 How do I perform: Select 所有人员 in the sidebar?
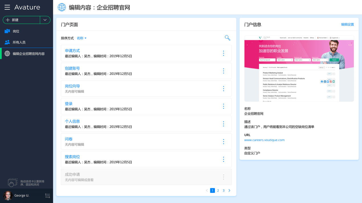(19, 42)
